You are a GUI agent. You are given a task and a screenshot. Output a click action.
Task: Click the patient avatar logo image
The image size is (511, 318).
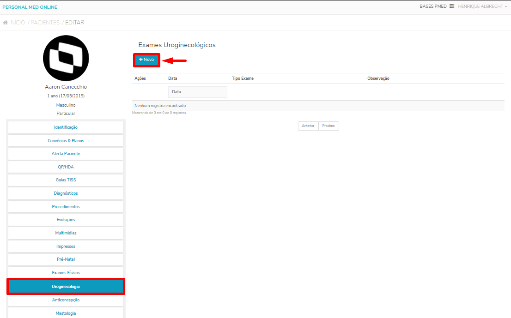(66, 58)
